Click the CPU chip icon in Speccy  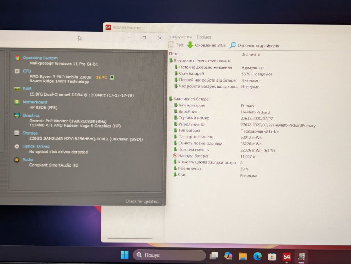click(17, 71)
